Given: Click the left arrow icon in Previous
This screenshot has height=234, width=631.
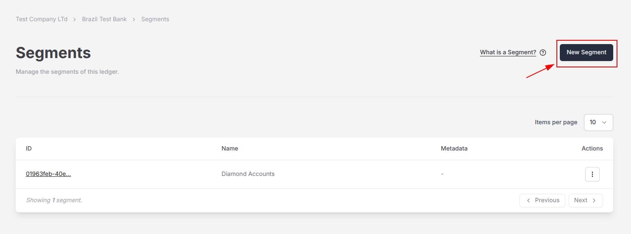Looking at the screenshot, I should click(528, 200).
